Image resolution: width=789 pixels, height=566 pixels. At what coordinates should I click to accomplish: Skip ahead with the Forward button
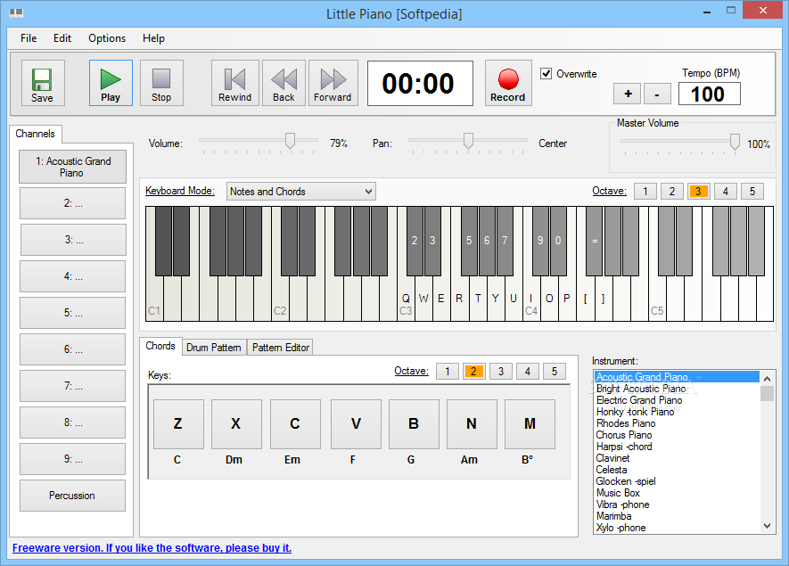pos(333,83)
